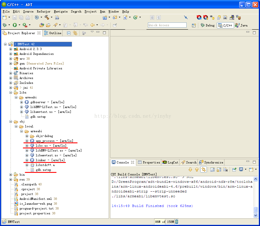Open the File menu
The image size is (260, 226).
coord(6,11)
